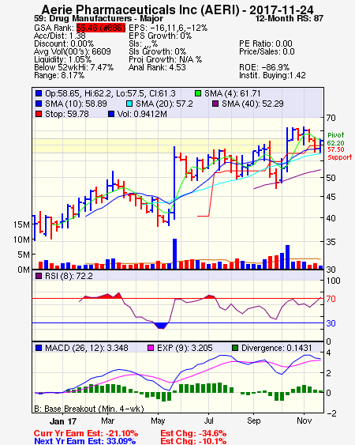
Task: Click the green Divergence legend swatch
Action: pyautogui.click(x=235, y=348)
